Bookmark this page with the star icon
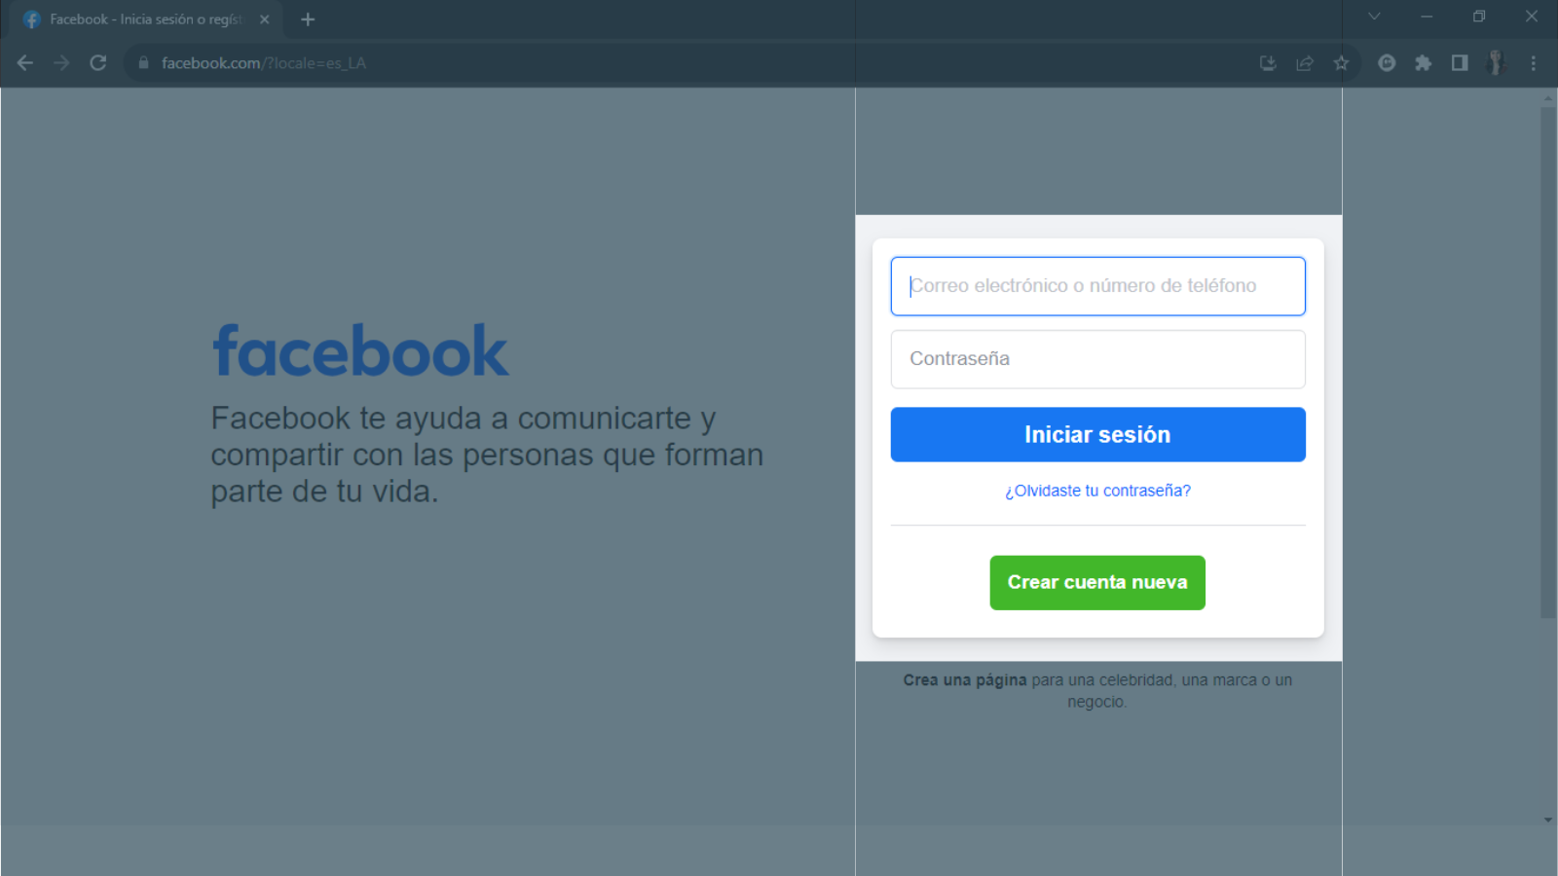This screenshot has height=876, width=1558. (1341, 63)
